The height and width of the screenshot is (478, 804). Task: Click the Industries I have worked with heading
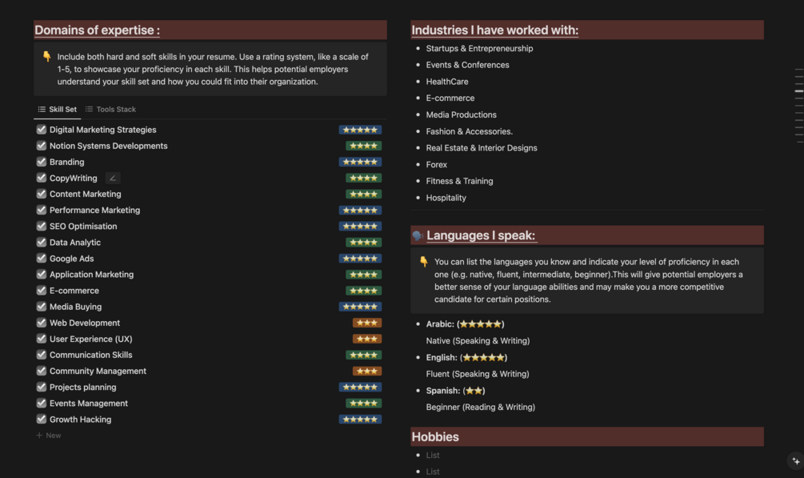(494, 30)
